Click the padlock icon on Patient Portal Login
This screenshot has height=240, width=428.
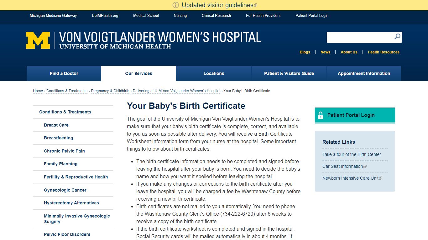(320, 115)
